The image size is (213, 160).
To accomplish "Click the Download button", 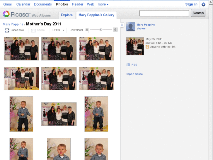I will point(76,30).
